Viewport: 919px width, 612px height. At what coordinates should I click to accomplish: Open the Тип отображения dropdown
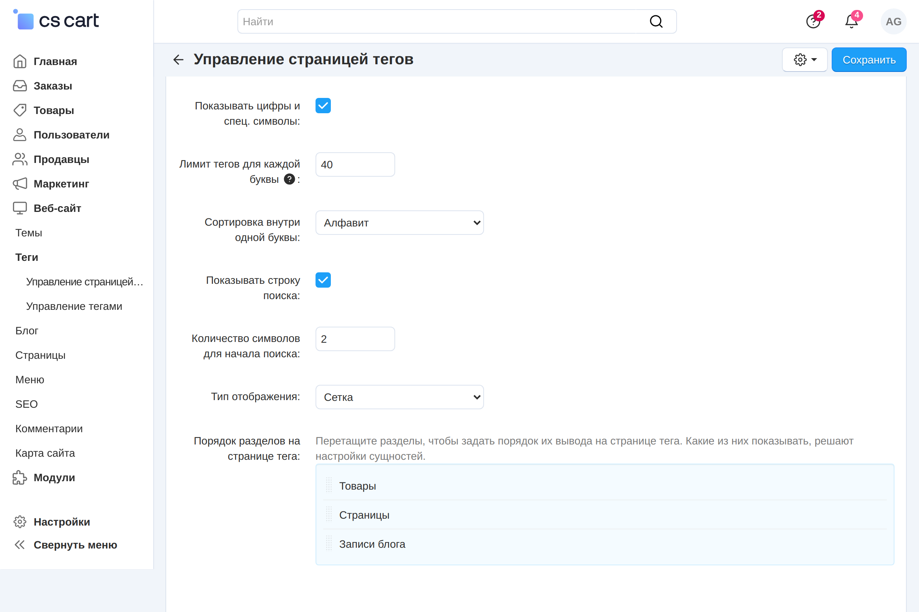(400, 397)
